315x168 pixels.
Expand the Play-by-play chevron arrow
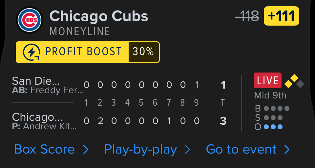pos(187,150)
